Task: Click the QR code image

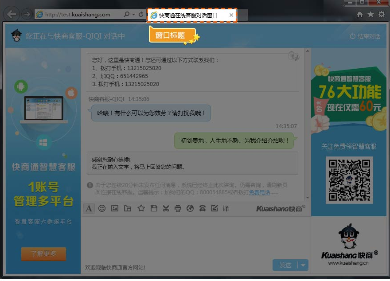Action: tap(349, 180)
